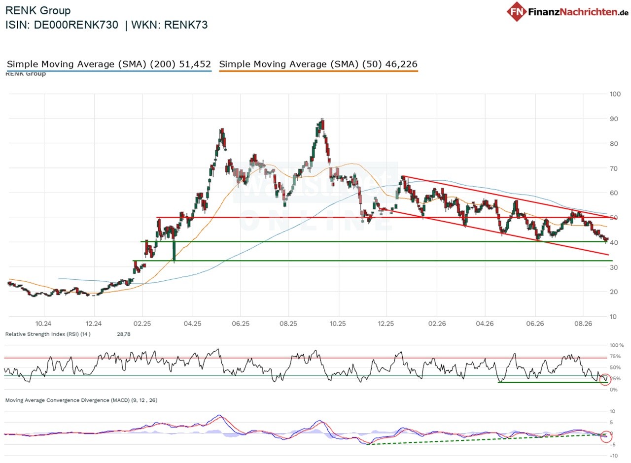Select the SMA (50) 46,226 legend label
The height and width of the screenshot is (463, 631).
click(x=318, y=65)
